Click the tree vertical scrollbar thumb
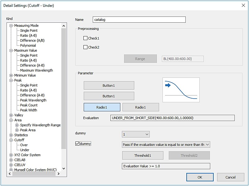 click(64, 89)
